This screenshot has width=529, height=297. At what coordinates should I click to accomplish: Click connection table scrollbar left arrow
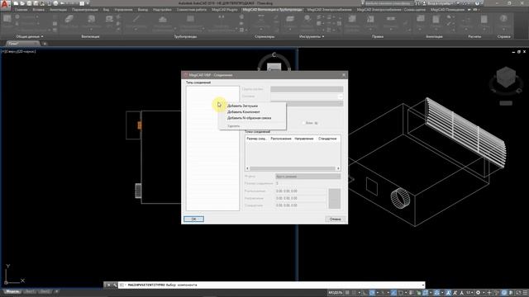pyautogui.click(x=247, y=168)
